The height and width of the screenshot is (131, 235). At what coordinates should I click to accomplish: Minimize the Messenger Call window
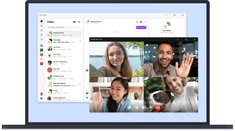pyautogui.click(x=178, y=39)
